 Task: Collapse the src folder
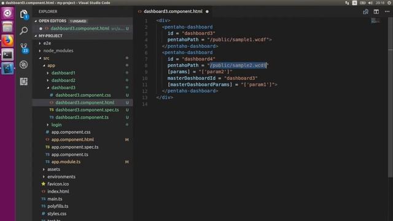point(46,58)
